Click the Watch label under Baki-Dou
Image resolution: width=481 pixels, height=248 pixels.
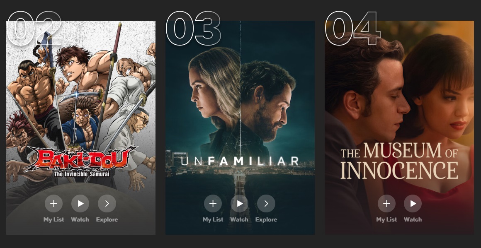tap(80, 219)
